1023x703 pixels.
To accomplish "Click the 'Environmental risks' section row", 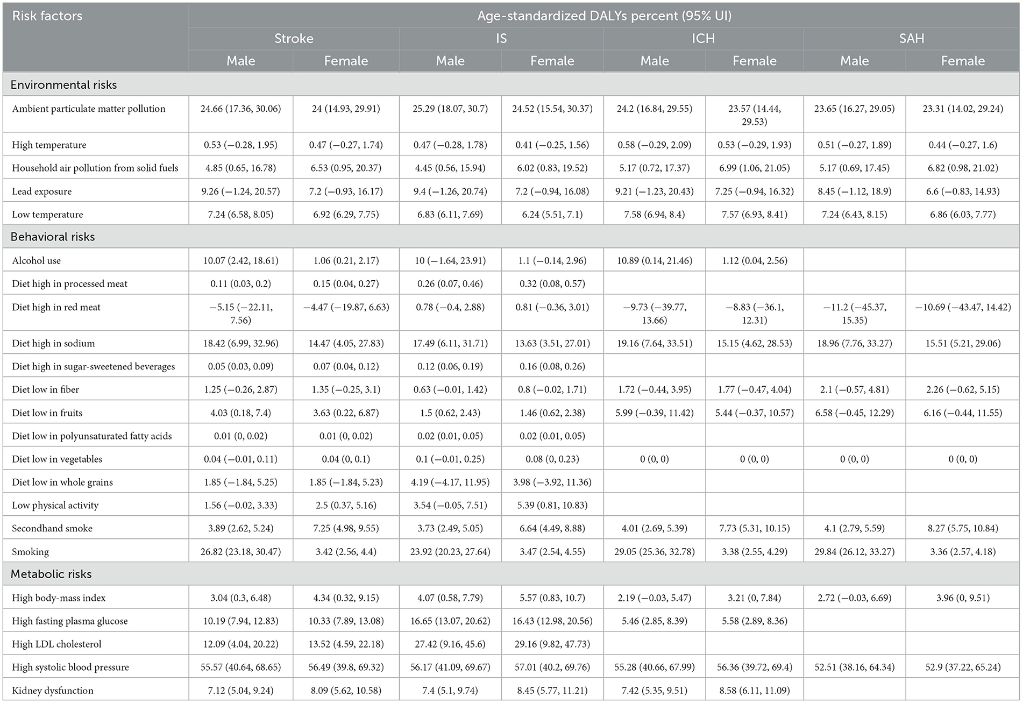I will click(x=63, y=85).
